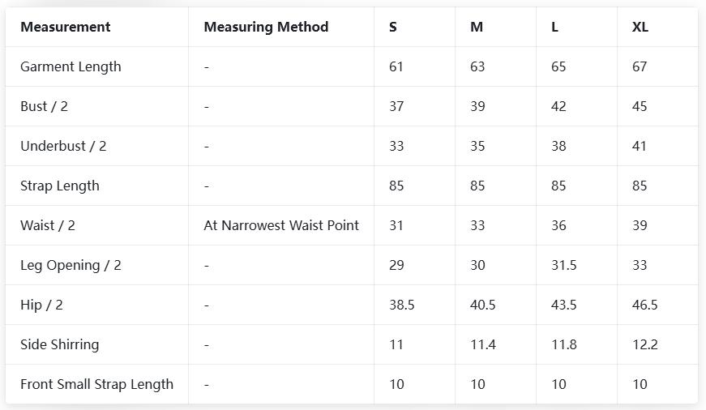Click the 67 garment length XL value
Image resolution: width=706 pixels, height=410 pixels.
click(640, 66)
